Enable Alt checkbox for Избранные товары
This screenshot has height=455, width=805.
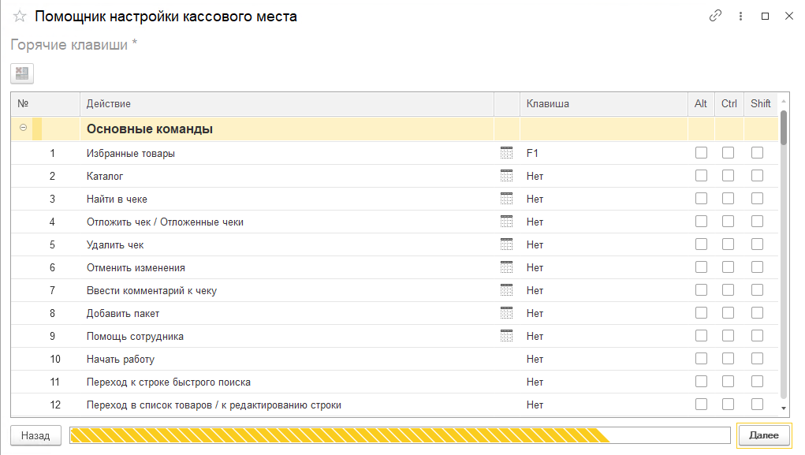[x=701, y=153]
